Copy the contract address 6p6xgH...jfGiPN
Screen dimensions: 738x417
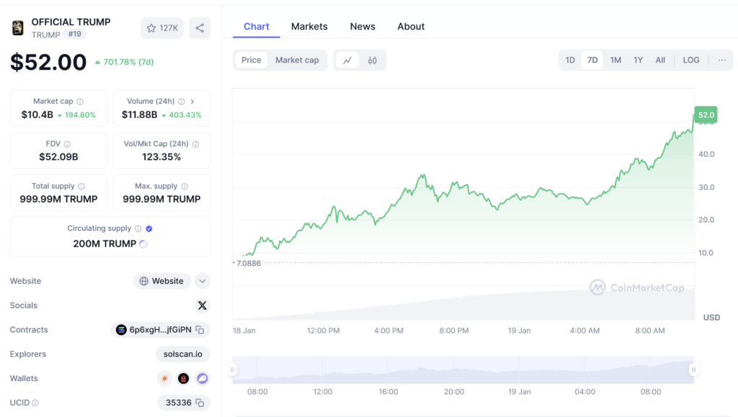pyautogui.click(x=200, y=330)
